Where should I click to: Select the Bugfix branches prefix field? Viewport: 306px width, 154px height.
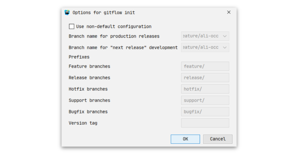click(205, 112)
